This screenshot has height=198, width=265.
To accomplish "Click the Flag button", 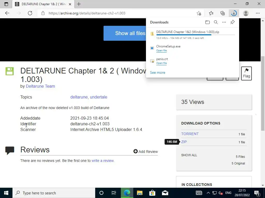I will click(x=246, y=73).
